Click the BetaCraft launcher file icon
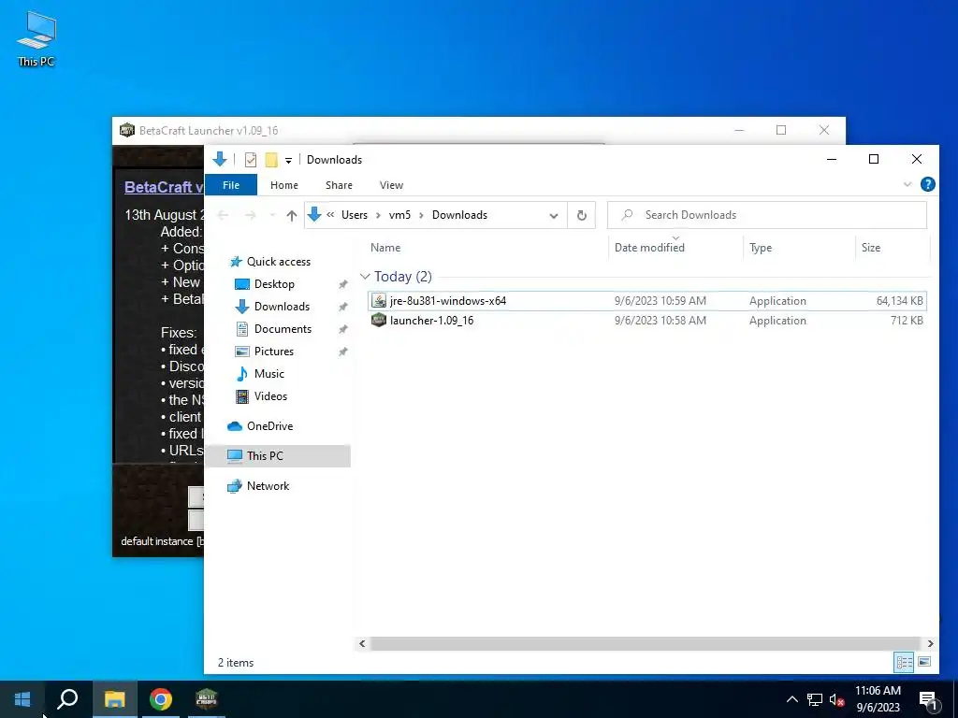958x718 pixels. coord(379,320)
